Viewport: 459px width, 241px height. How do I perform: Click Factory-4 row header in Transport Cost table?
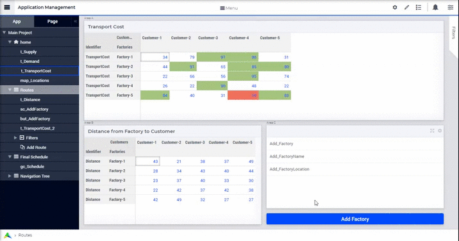(125, 85)
